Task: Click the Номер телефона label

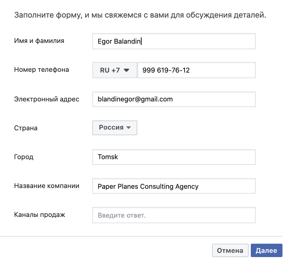Action: coord(42,70)
